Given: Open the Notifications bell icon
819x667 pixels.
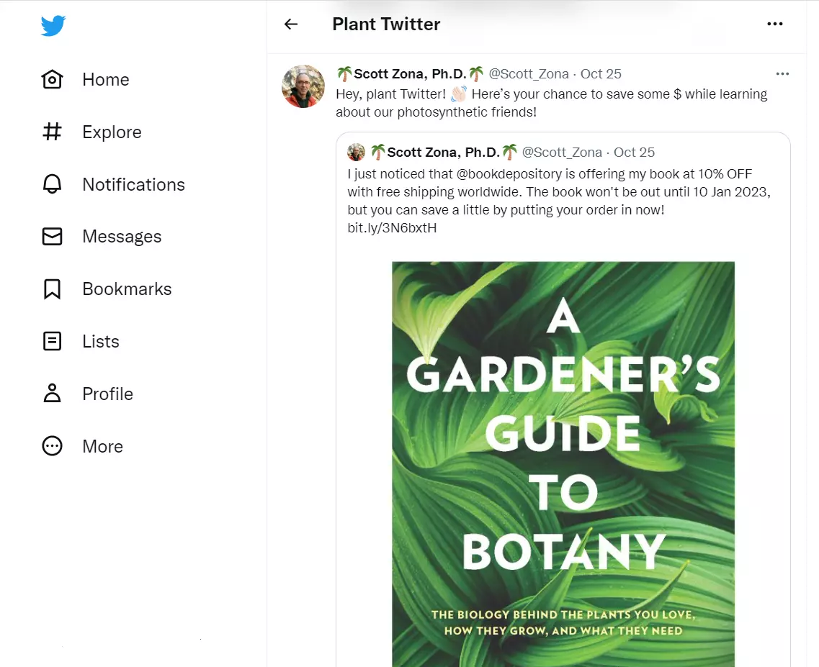Looking at the screenshot, I should [53, 184].
